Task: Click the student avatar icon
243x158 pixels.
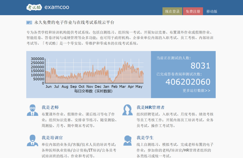Action: 128,141
